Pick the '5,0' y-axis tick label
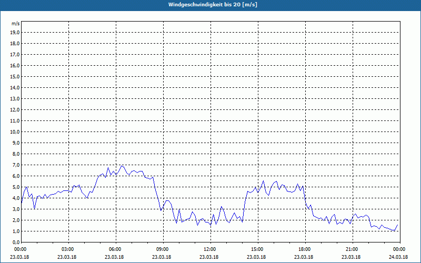The image size is (421, 263). [x=16, y=187]
